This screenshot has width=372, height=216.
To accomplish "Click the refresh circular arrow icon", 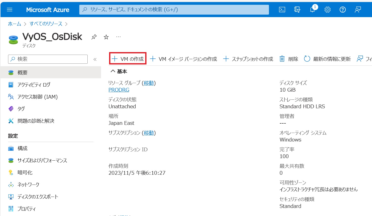I will tap(307, 59).
